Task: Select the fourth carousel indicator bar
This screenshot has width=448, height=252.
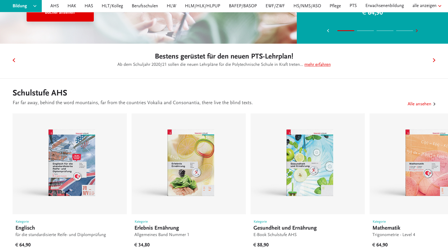Action: [x=405, y=31]
